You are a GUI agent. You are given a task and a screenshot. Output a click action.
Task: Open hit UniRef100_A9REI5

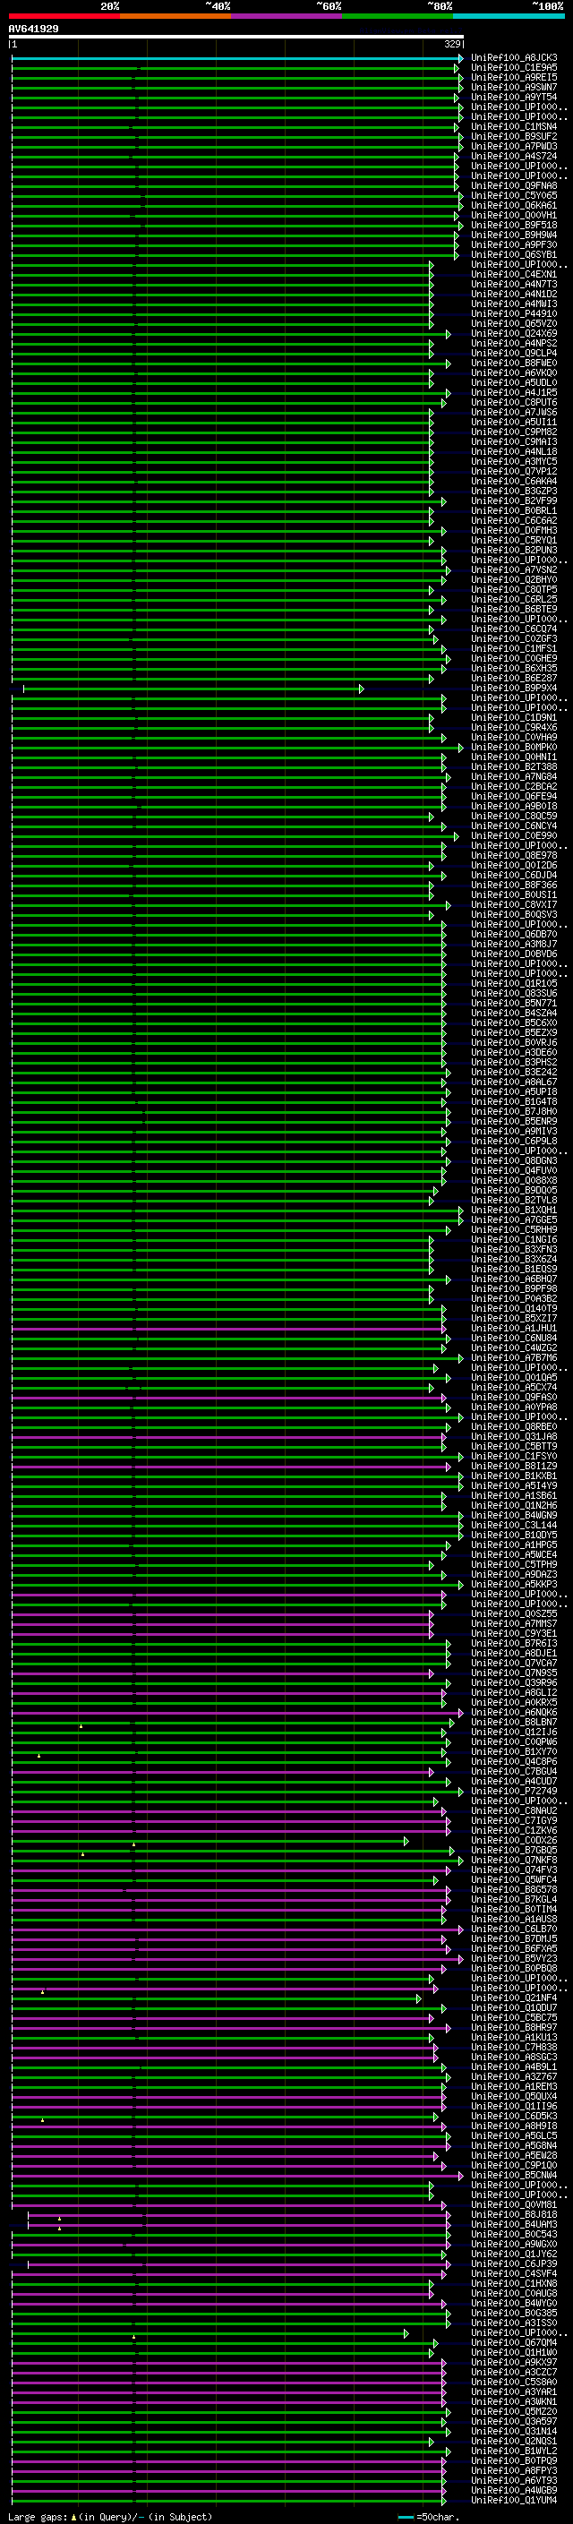(514, 77)
